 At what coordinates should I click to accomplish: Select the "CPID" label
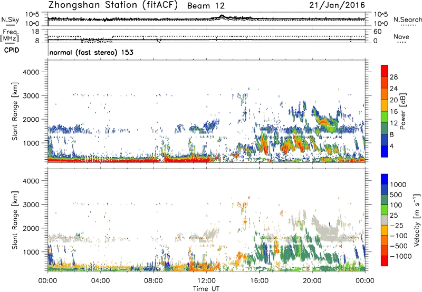pos(12,50)
